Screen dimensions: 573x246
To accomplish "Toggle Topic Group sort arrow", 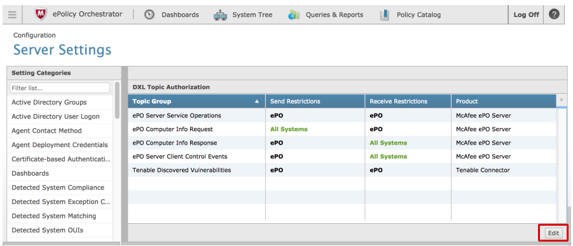I will point(257,101).
